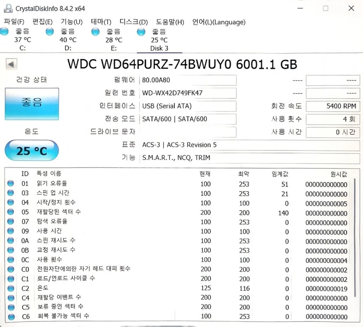Click the 원시값 column header
The image size is (363, 327).
tap(339, 174)
